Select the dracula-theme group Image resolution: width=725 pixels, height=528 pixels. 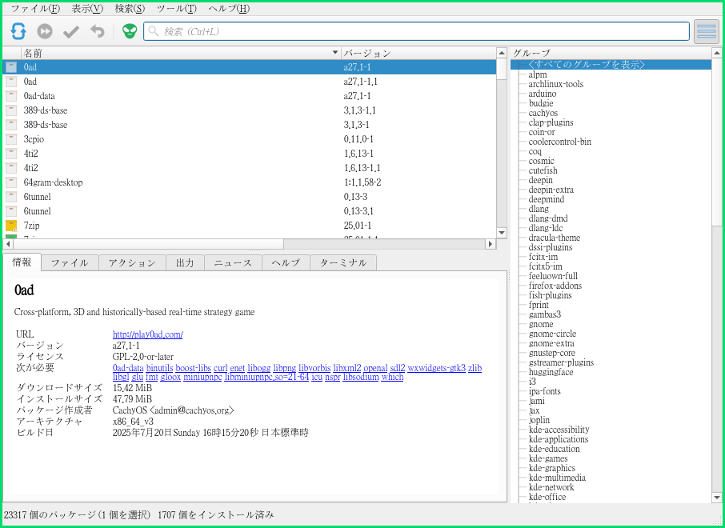555,238
